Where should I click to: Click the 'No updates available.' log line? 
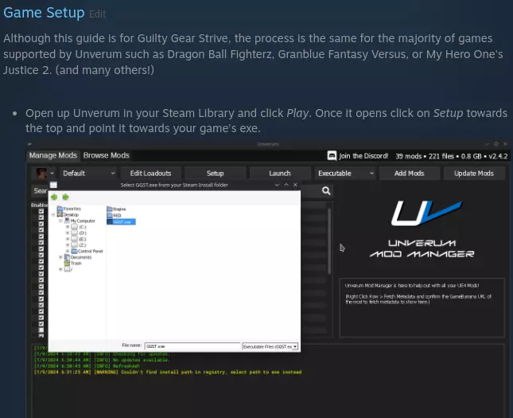click(102, 360)
